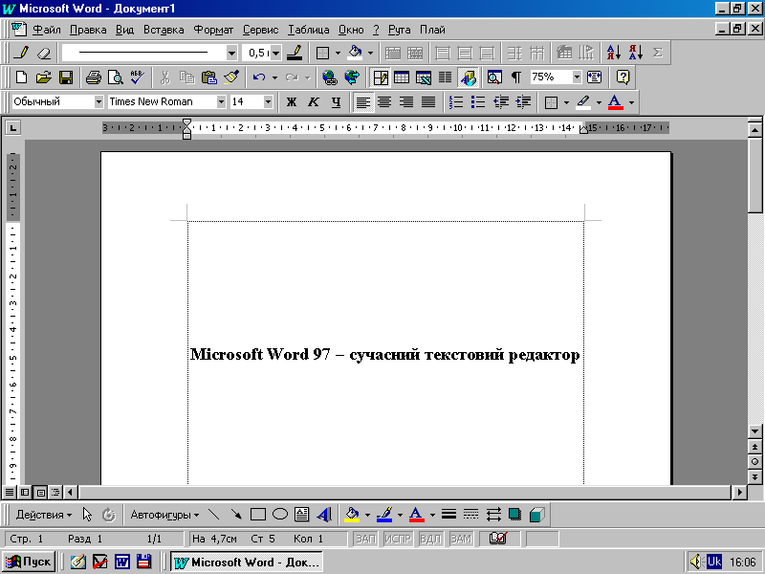
Task: Set text columns layout
Action: coord(445,77)
